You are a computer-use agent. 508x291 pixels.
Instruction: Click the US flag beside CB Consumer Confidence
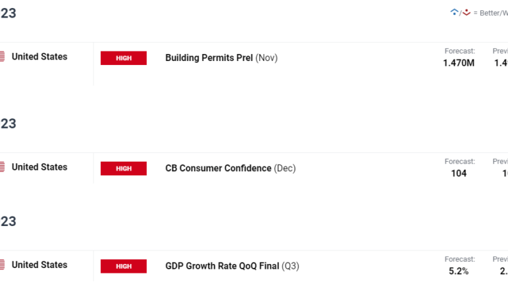pos(2,167)
